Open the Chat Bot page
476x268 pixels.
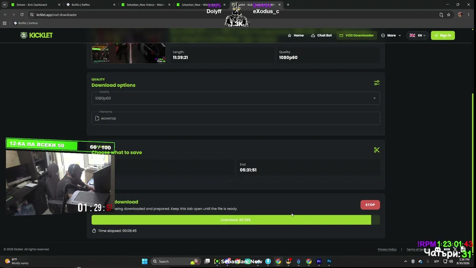click(321, 35)
